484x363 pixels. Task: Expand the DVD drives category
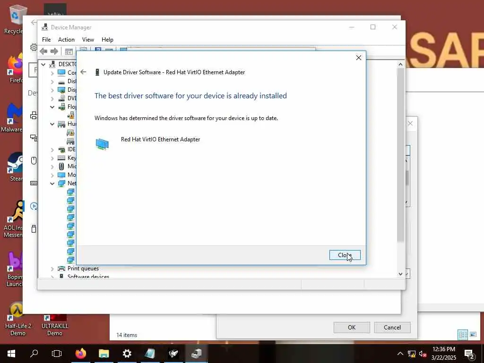[52, 98]
